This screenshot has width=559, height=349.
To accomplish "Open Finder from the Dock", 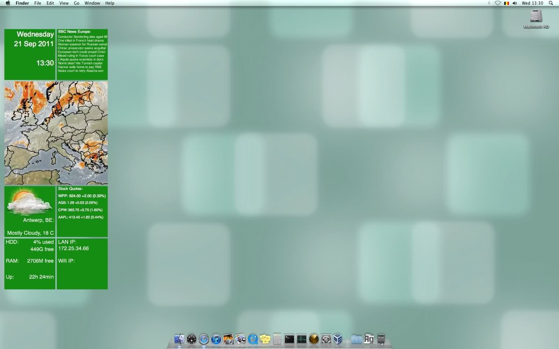I will pyautogui.click(x=179, y=339).
